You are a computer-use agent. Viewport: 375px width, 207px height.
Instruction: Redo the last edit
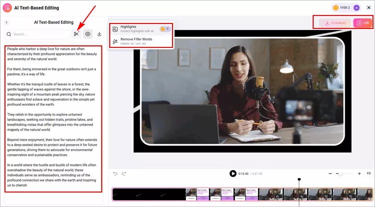[124, 174]
